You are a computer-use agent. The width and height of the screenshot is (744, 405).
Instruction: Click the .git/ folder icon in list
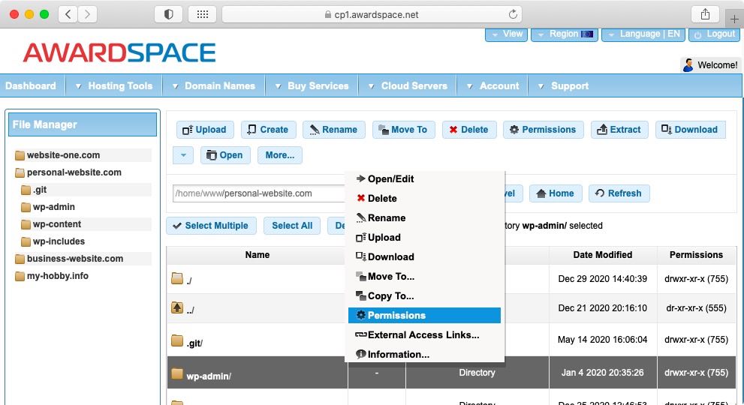[x=177, y=340]
